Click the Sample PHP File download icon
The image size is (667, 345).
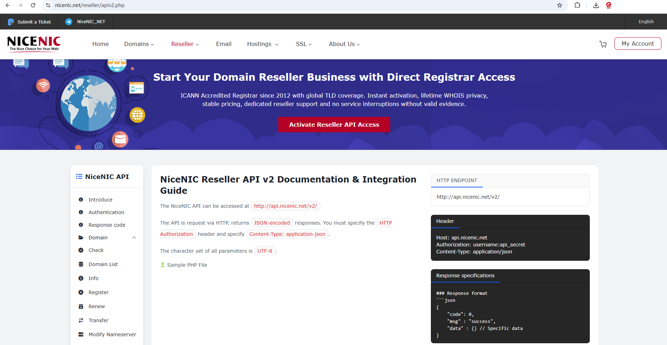pyautogui.click(x=162, y=265)
